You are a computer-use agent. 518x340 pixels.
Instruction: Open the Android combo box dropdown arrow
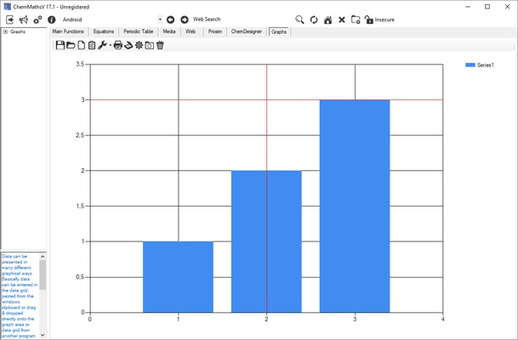pos(160,20)
